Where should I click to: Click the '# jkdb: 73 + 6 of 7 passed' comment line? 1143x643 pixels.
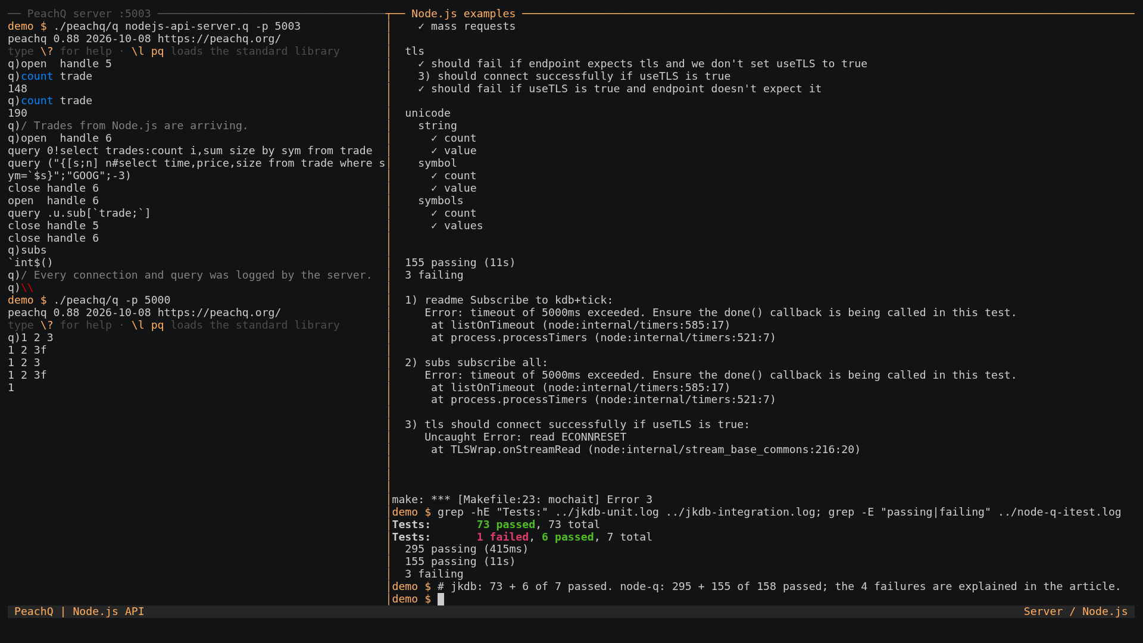[779, 586]
